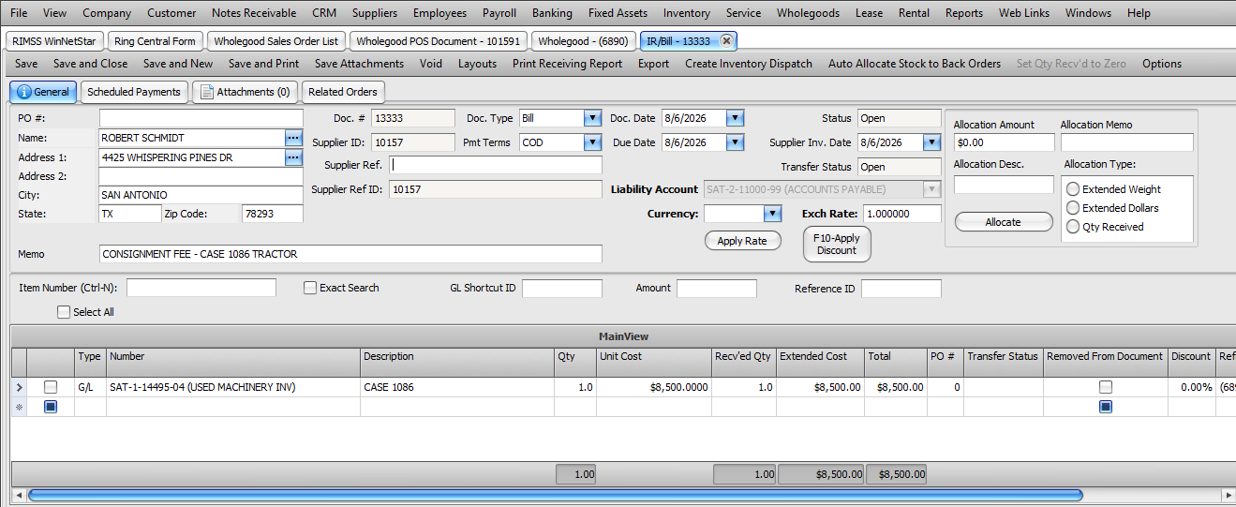This screenshot has width=1236, height=507.
Task: Click the new-row asterisk marker in grid
Action: coord(20,407)
